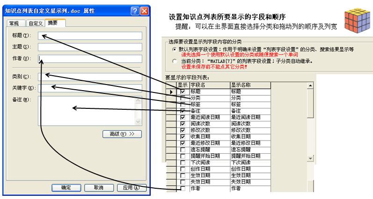
Task: Click into the 主题 input field
Action: pos(90,47)
